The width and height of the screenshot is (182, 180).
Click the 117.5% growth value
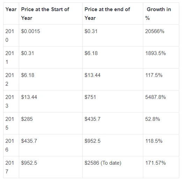[154, 75]
